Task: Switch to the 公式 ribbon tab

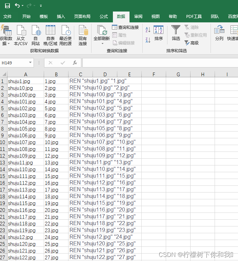Action: pos(104,17)
